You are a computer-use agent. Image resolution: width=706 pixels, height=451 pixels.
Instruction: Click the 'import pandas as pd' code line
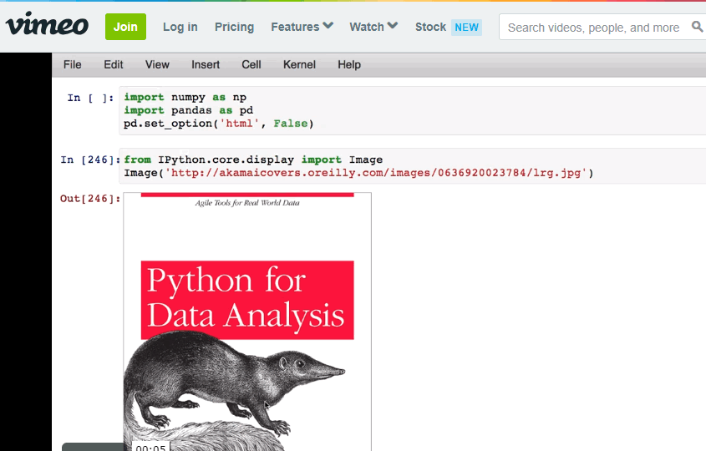[188, 110]
